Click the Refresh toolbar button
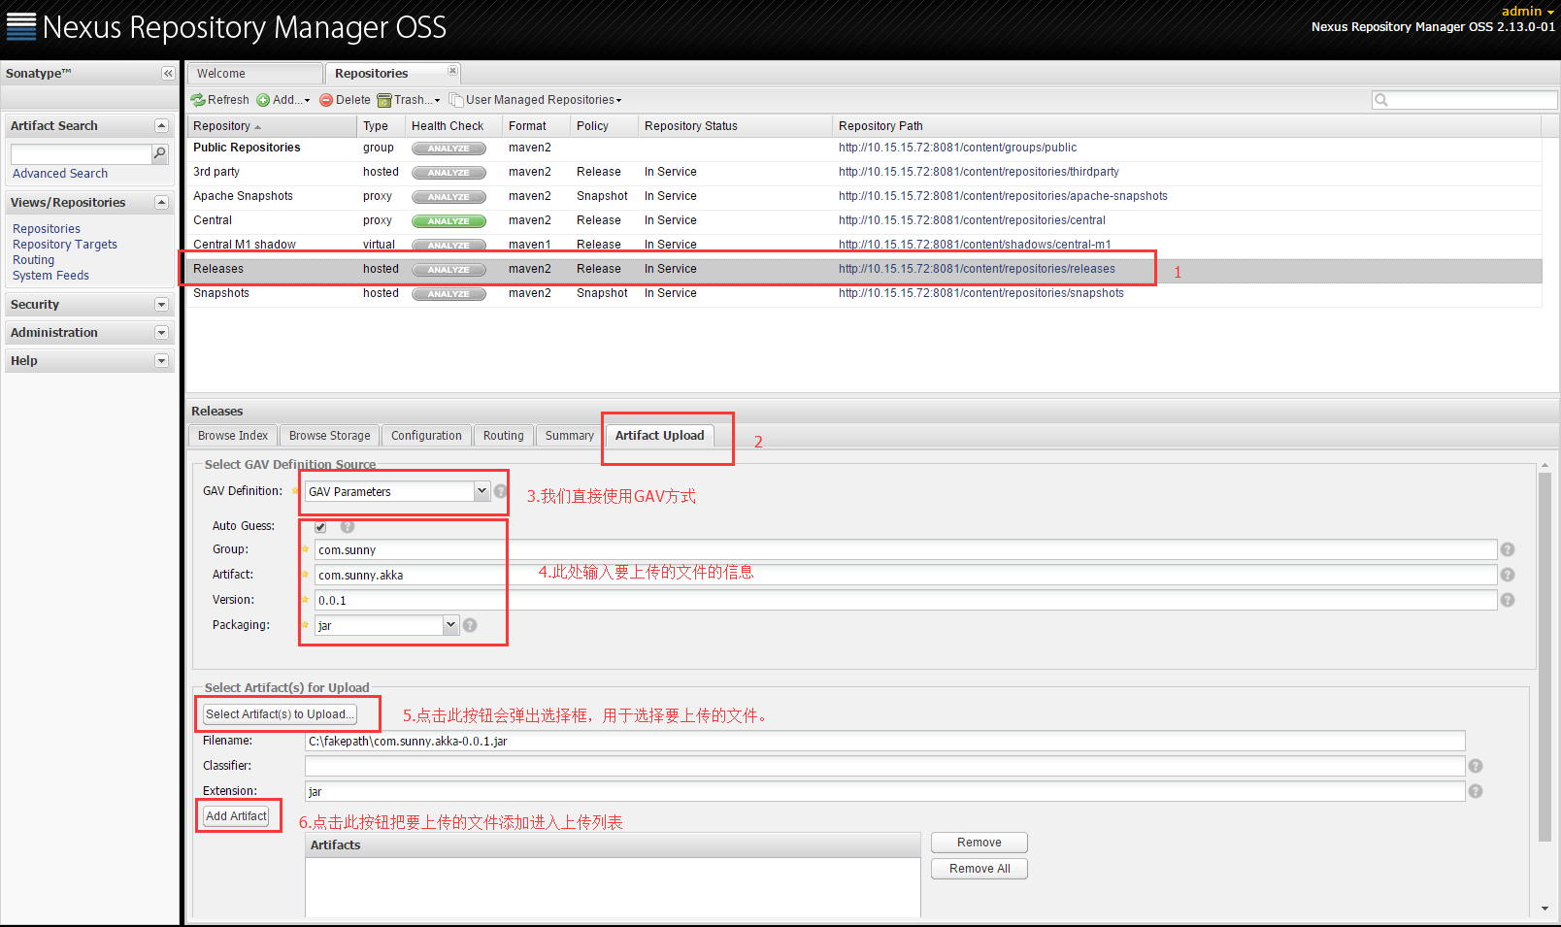 pos(220,100)
